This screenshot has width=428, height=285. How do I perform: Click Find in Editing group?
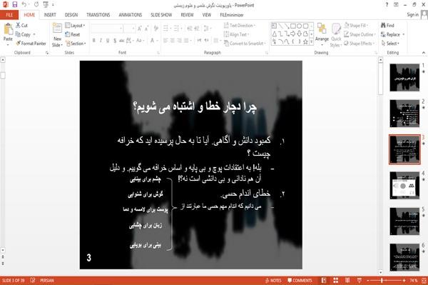pos(387,26)
